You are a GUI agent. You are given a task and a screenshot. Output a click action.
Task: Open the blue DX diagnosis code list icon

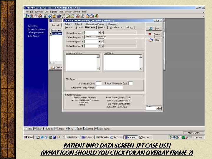tap(59, 16)
